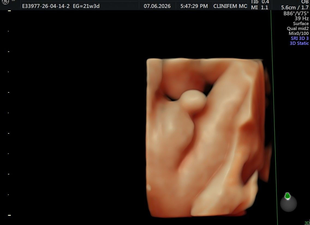Click the B86°/V75° volume angle text
Screen dimensions: 310x225
pos(296,13)
